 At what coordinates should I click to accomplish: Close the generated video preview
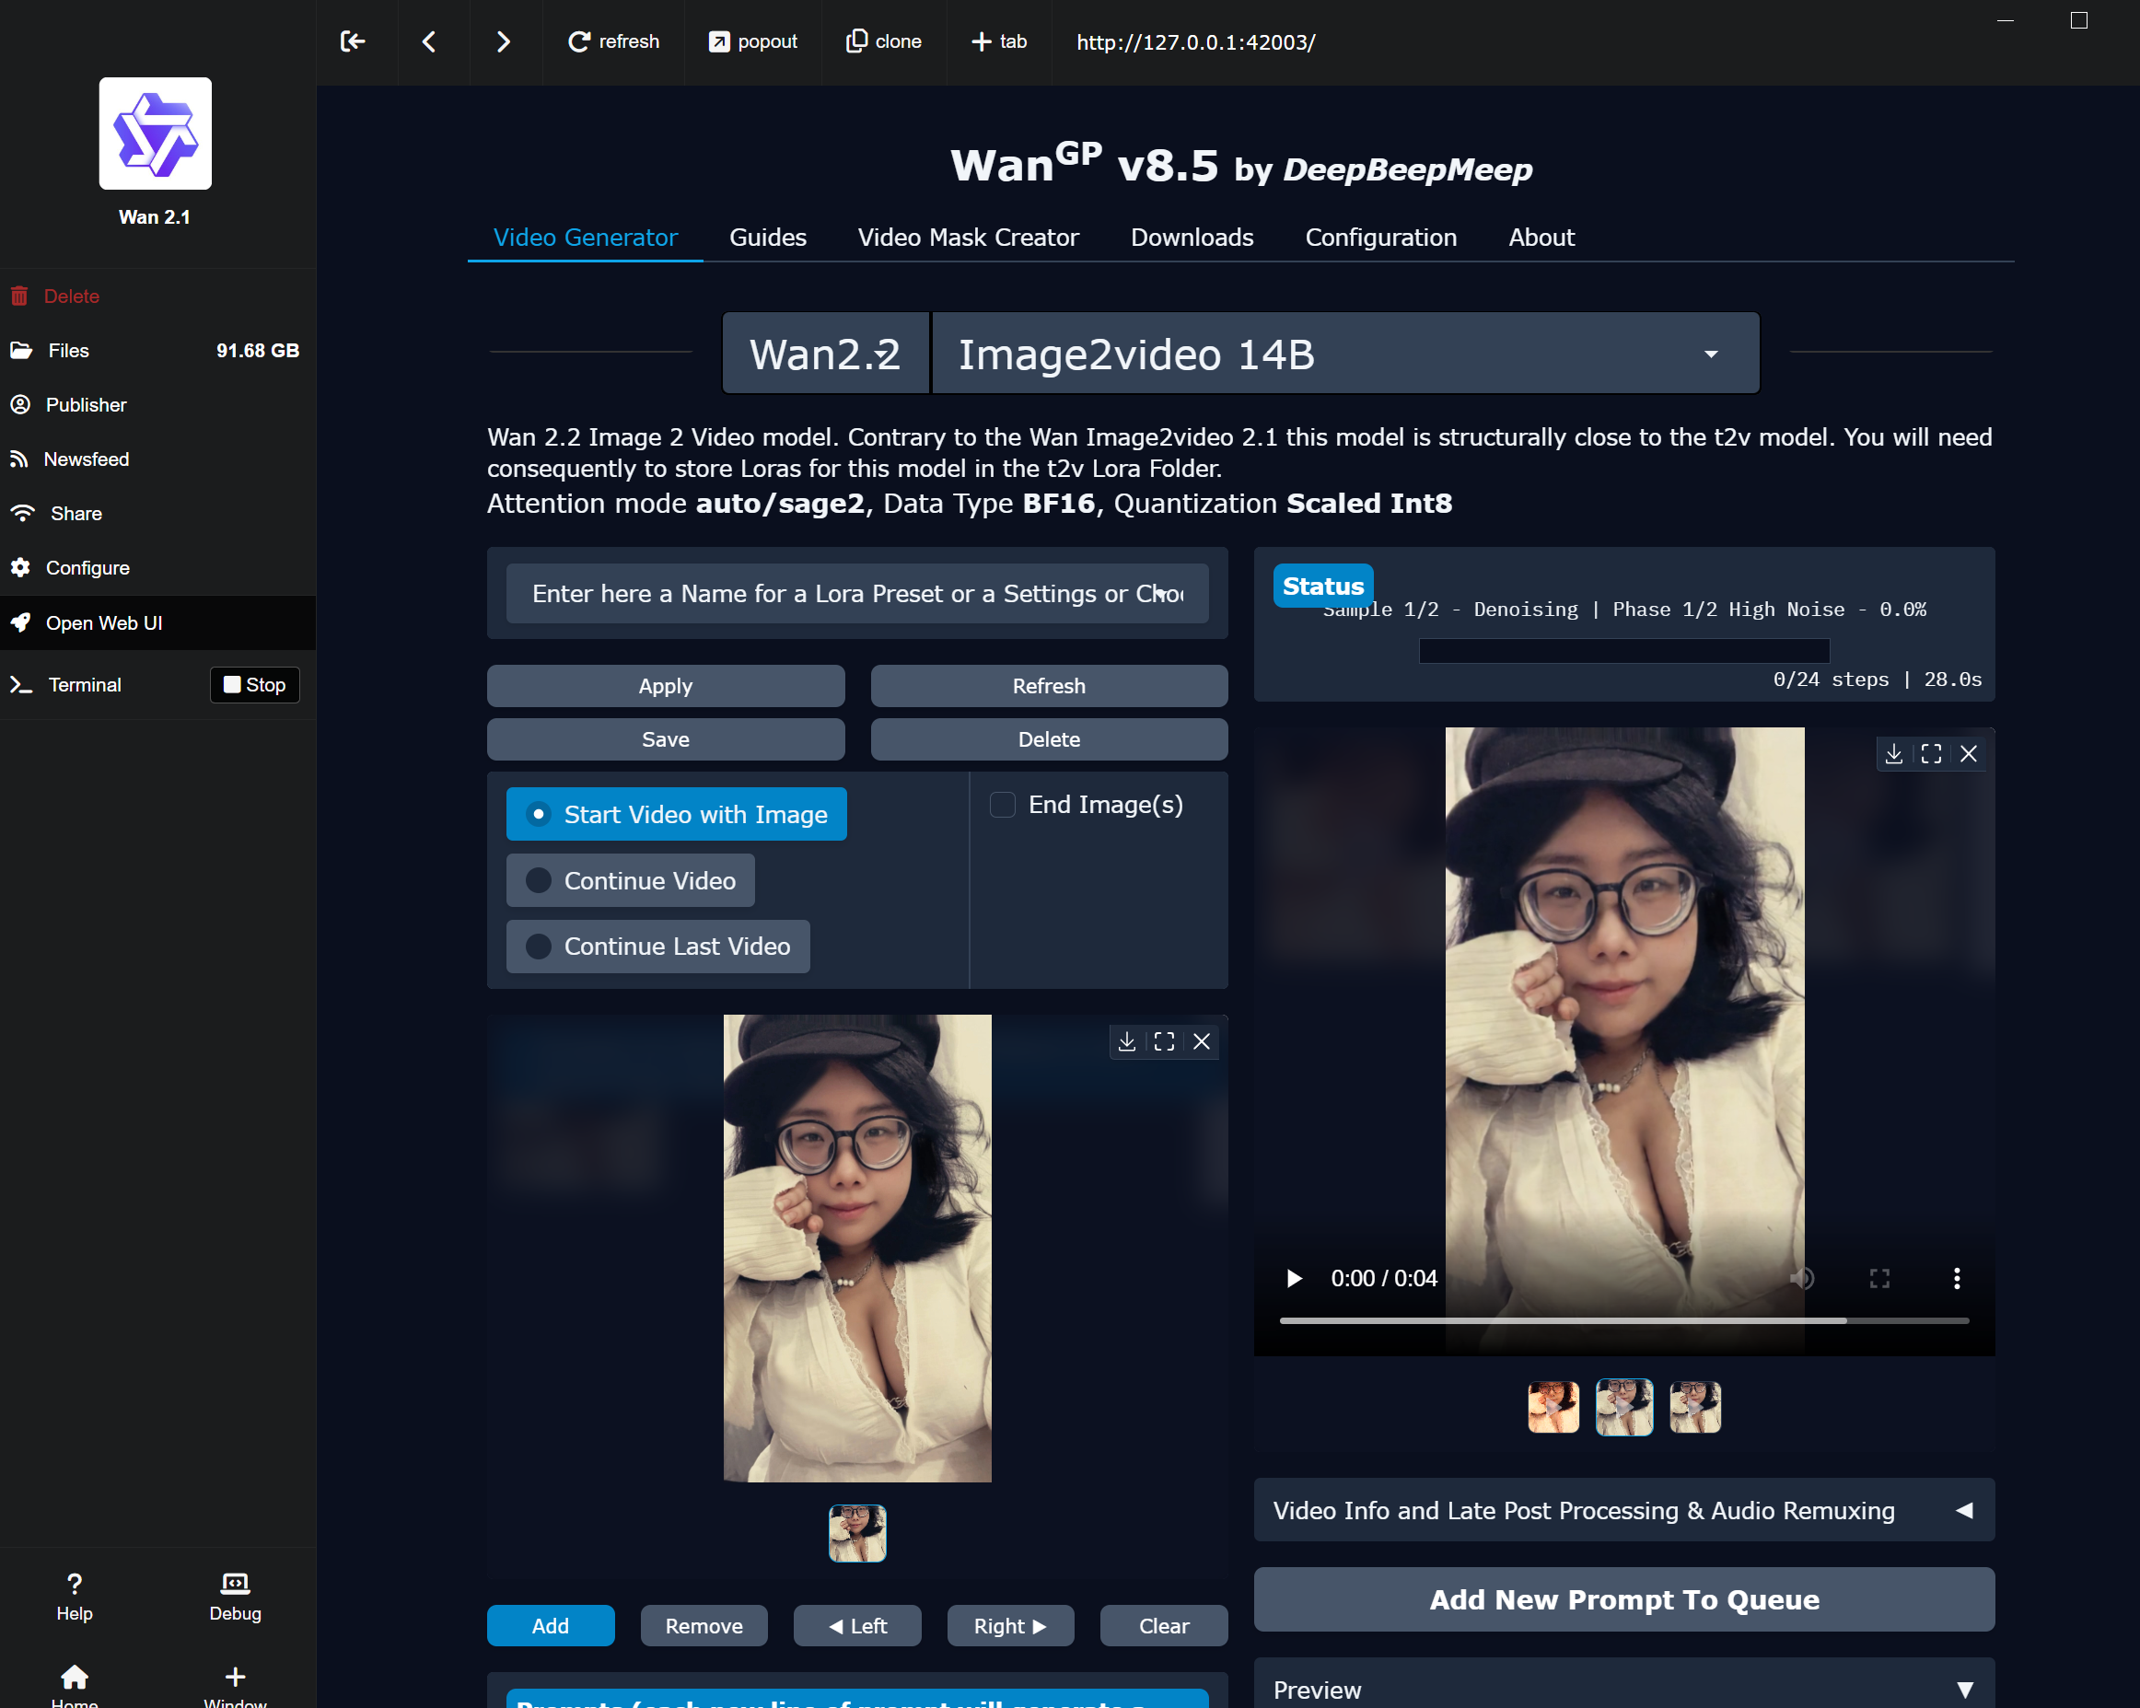(1969, 754)
